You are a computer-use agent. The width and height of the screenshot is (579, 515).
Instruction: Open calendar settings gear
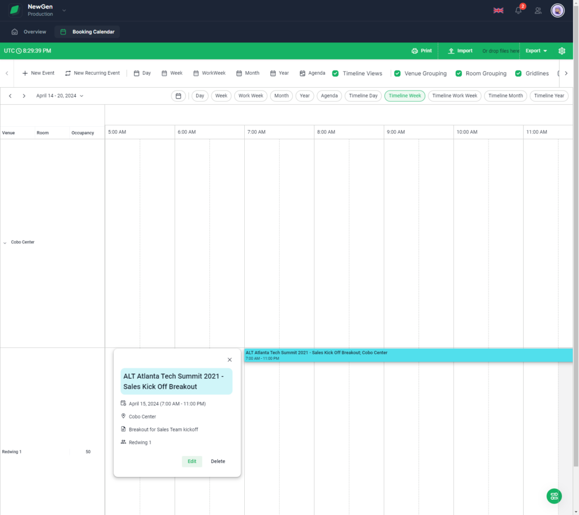point(561,51)
